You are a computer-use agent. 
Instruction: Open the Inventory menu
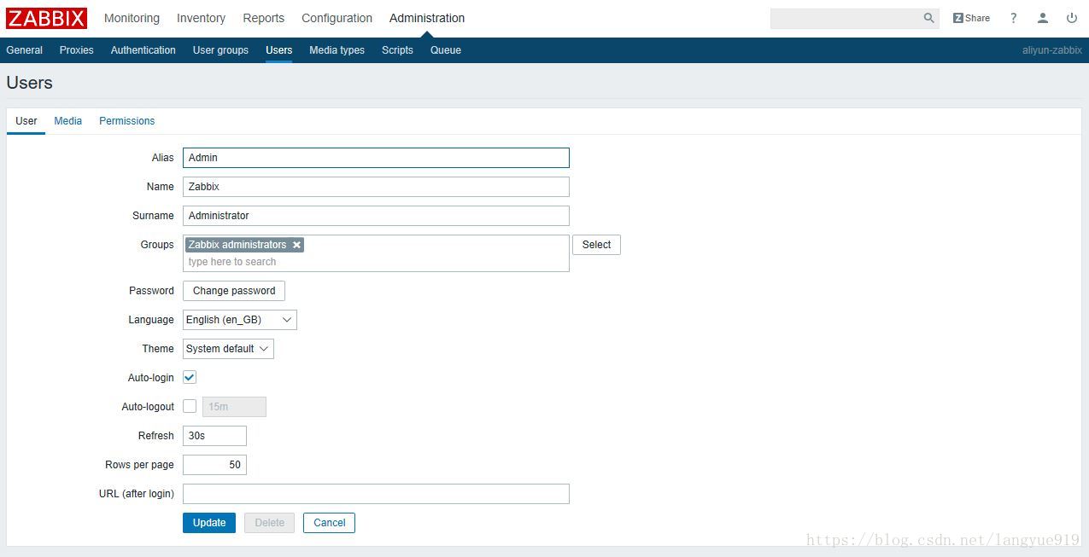pos(201,18)
